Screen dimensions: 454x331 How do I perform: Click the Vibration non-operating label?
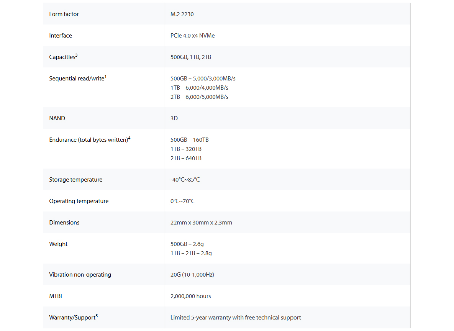coord(80,275)
